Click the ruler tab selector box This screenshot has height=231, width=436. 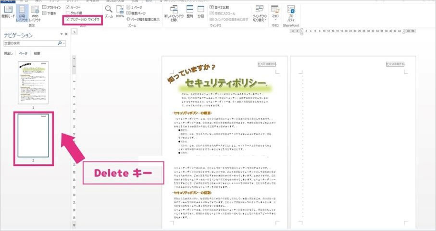click(x=74, y=32)
